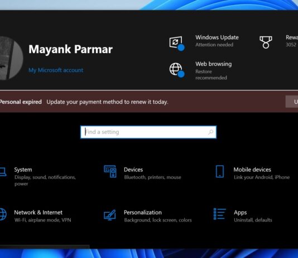Click 'Wi-Fi, airplane mode, VPN' description
Screen dimensions: 298x258
pos(43,220)
